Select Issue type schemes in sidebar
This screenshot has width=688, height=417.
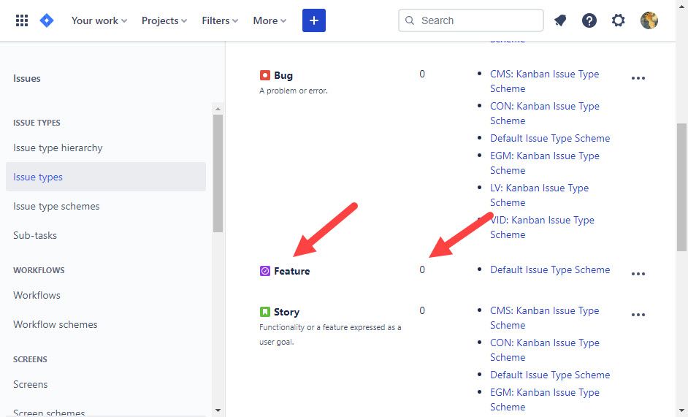(56, 206)
